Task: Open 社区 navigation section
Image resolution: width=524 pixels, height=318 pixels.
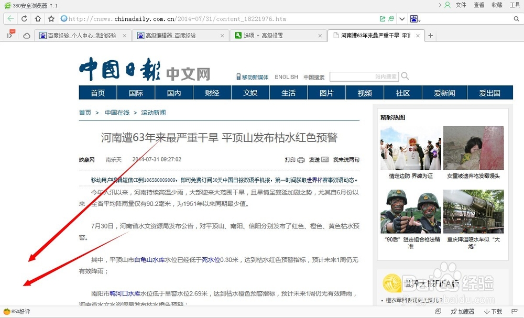Action: tap(402, 93)
